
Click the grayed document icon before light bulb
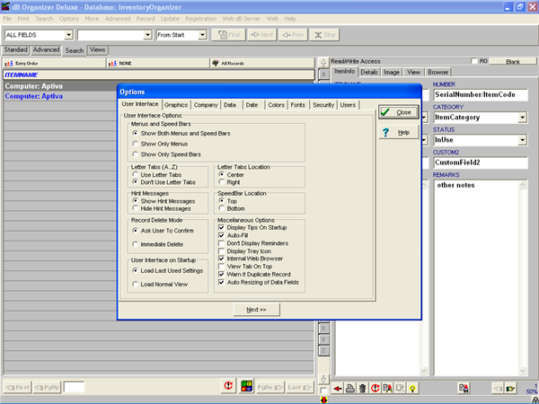click(400, 389)
